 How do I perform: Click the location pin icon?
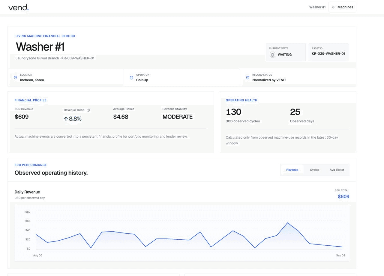(x=15, y=77)
